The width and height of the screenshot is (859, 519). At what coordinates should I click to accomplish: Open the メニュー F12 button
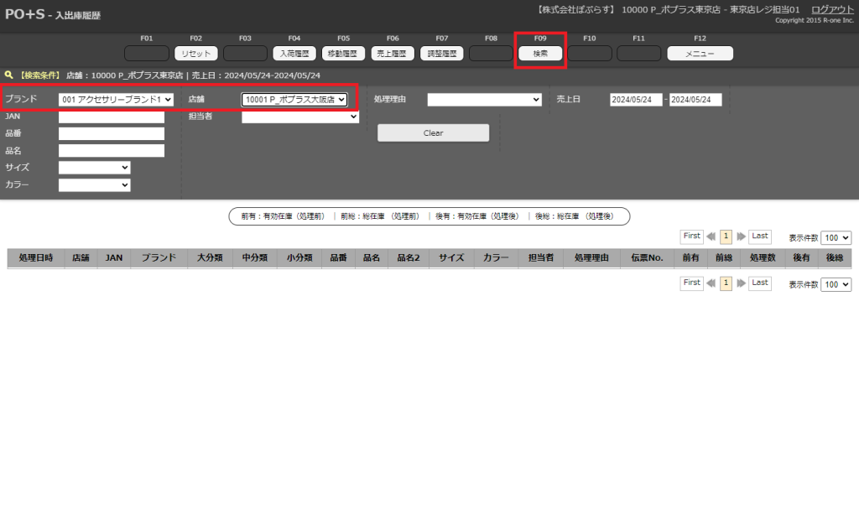pyautogui.click(x=700, y=54)
